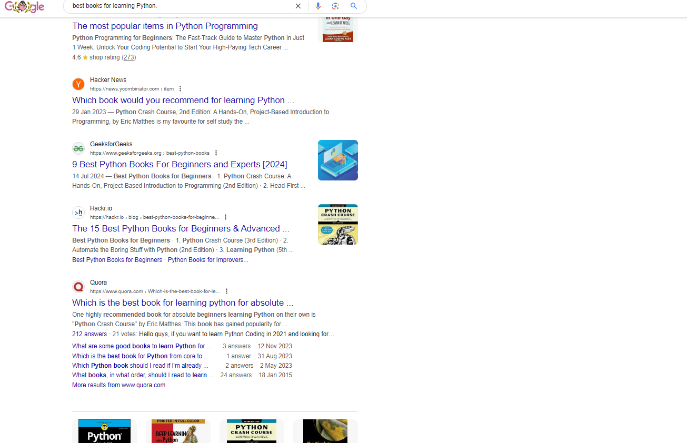Viewport: 687px width, 443px height.
Task: Click the '12 Nov 2023' date entry
Action: [275, 346]
